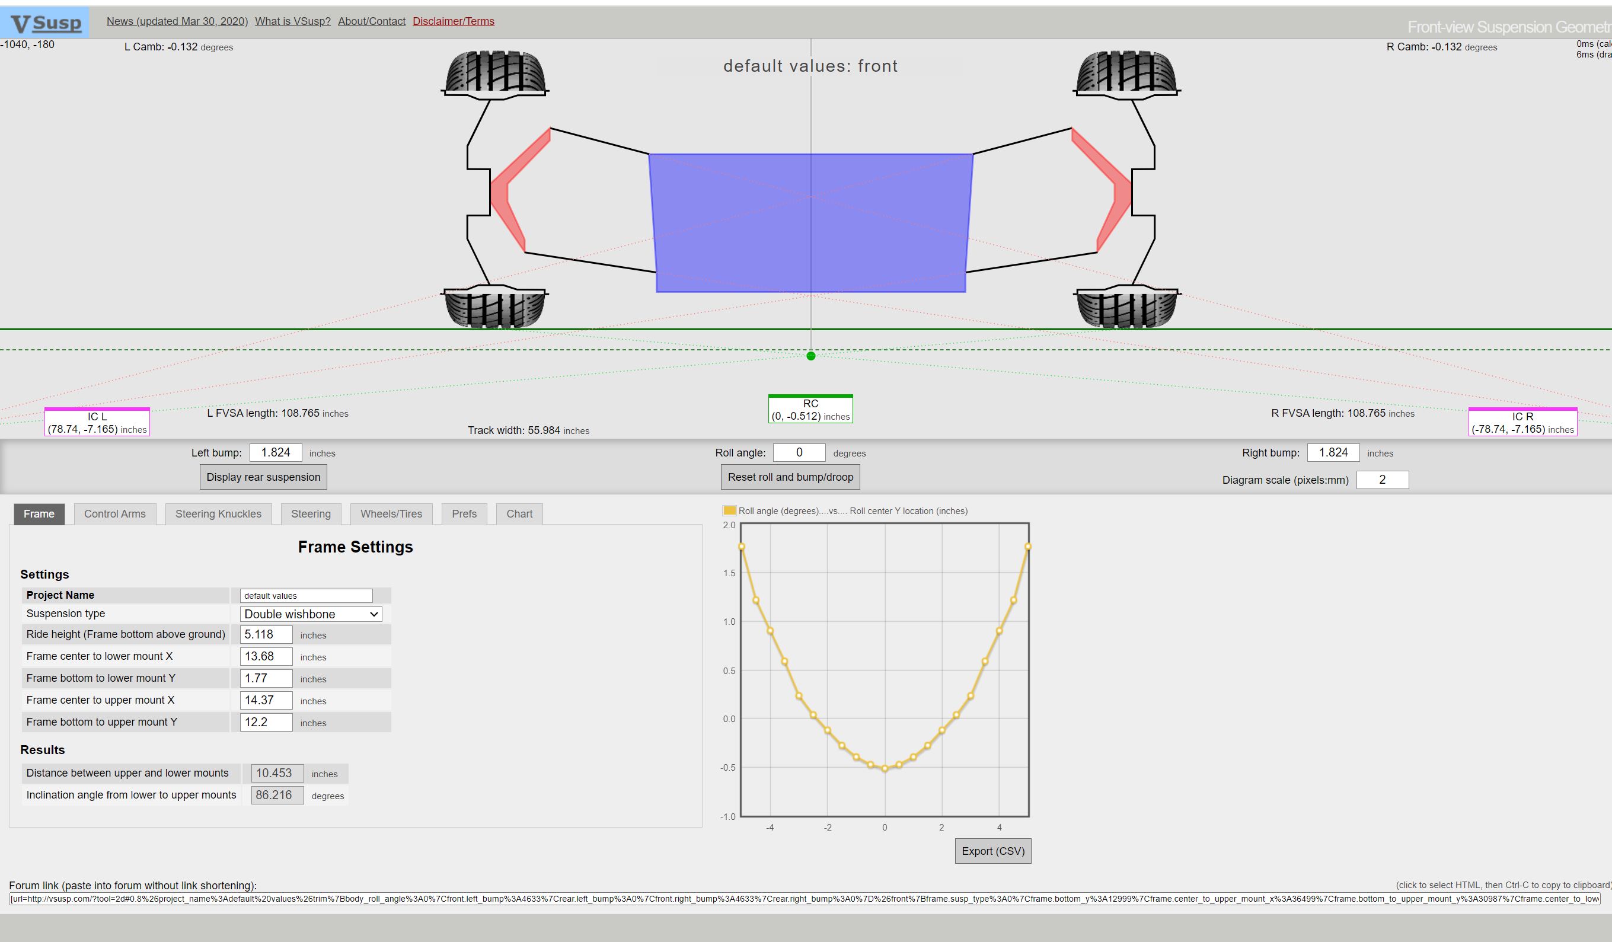Click the Diagram scale input field
1612x942 pixels.
point(1382,480)
